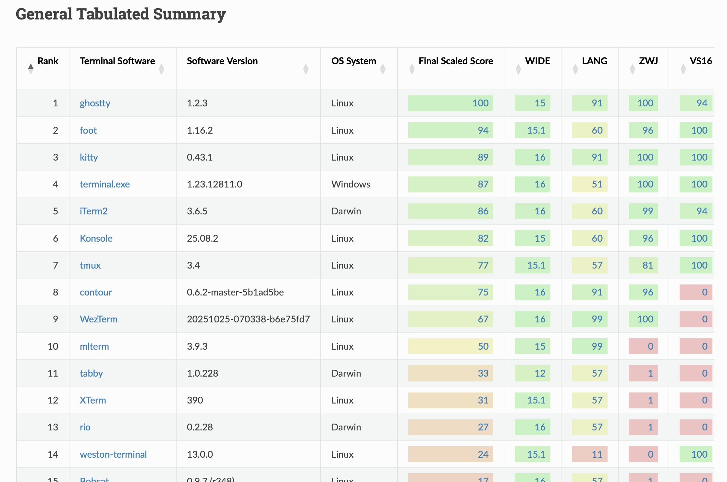Open the ghostty link

click(x=95, y=103)
